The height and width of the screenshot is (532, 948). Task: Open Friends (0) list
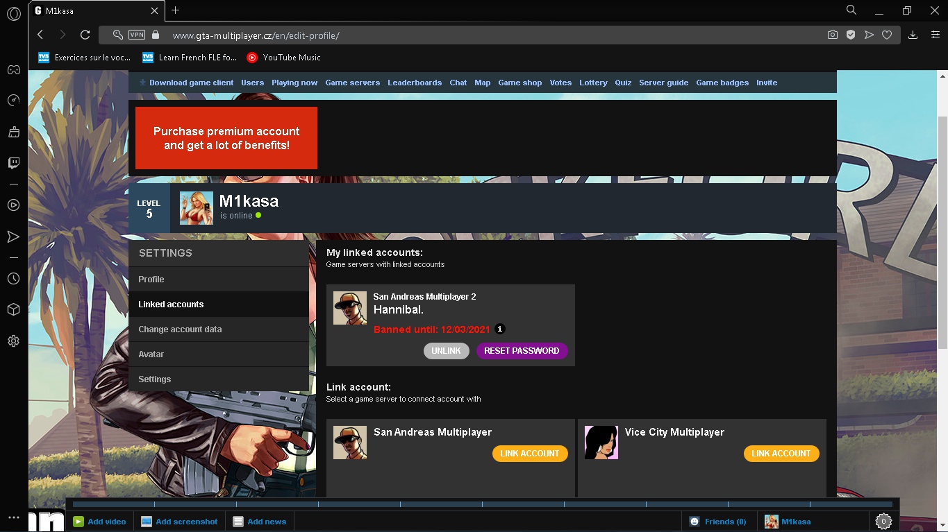click(x=718, y=522)
